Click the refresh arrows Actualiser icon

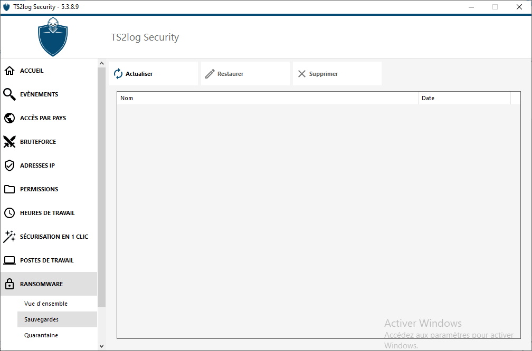tap(118, 74)
